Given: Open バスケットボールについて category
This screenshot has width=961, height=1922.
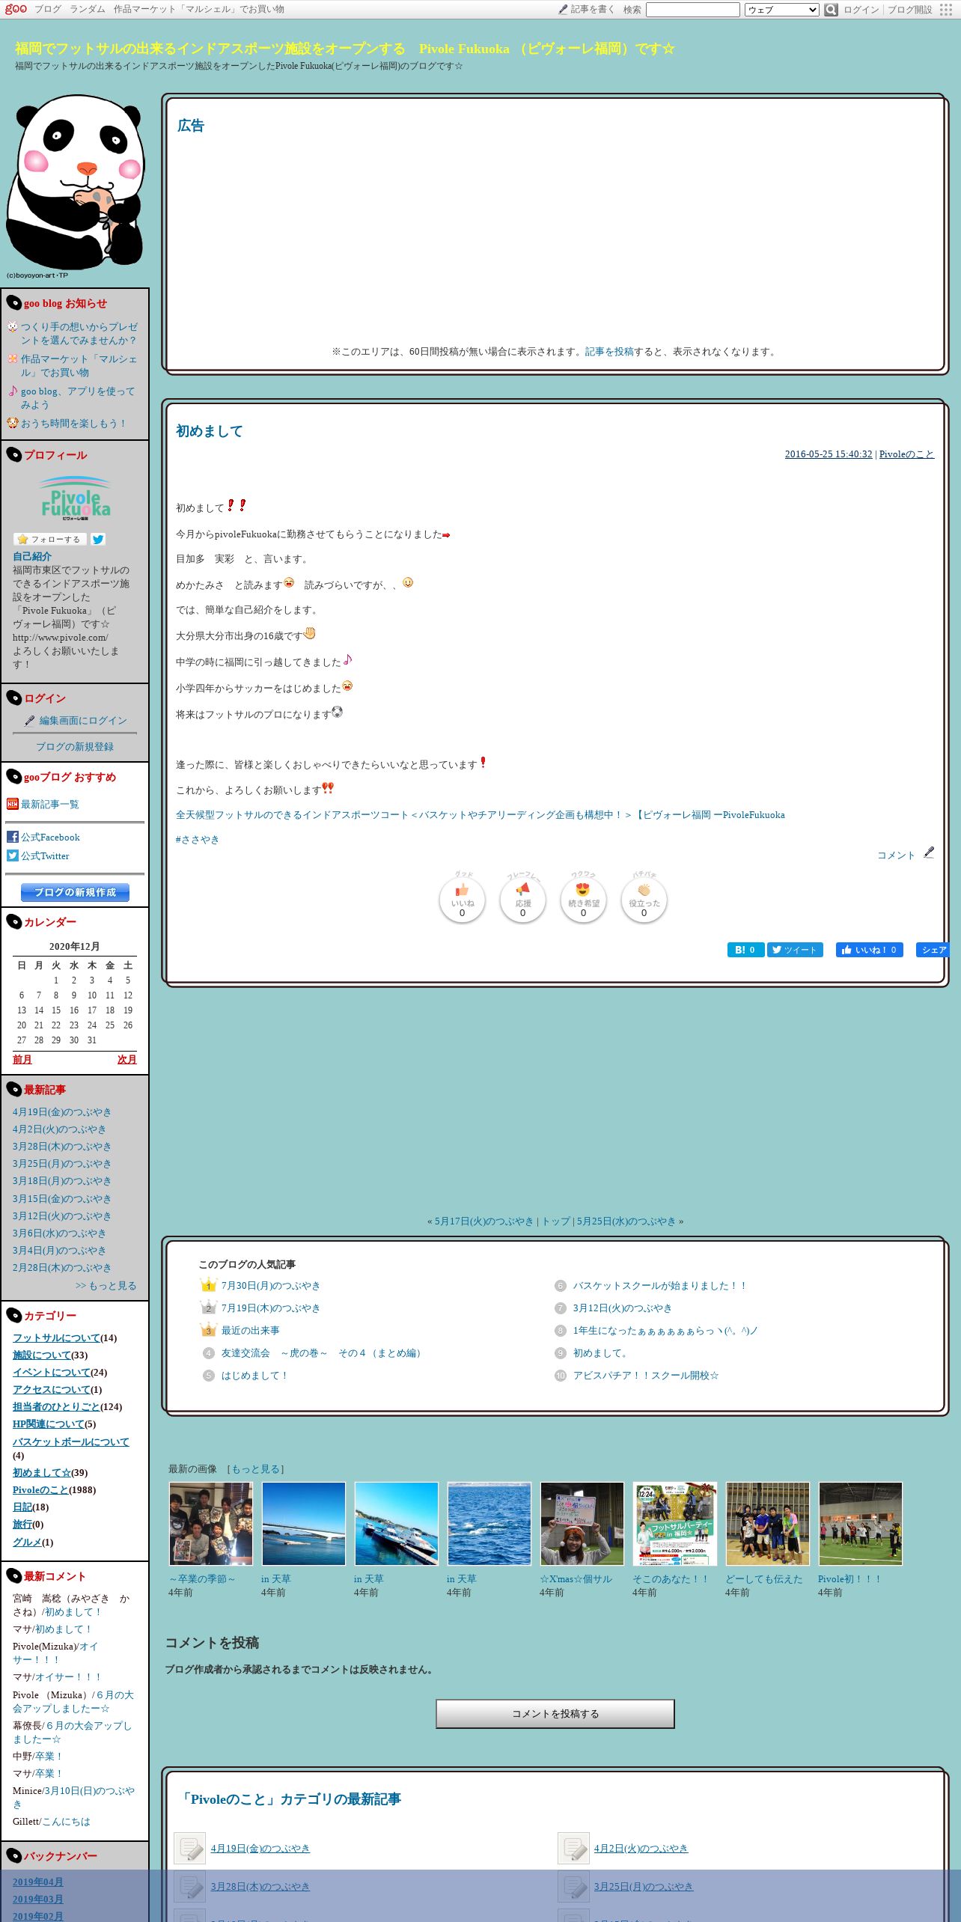Looking at the screenshot, I should click(x=71, y=1441).
